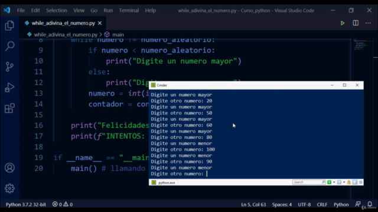Viewport: 378px width, 212px height.
Task: Change CRLF line ending
Action: click(x=322, y=204)
